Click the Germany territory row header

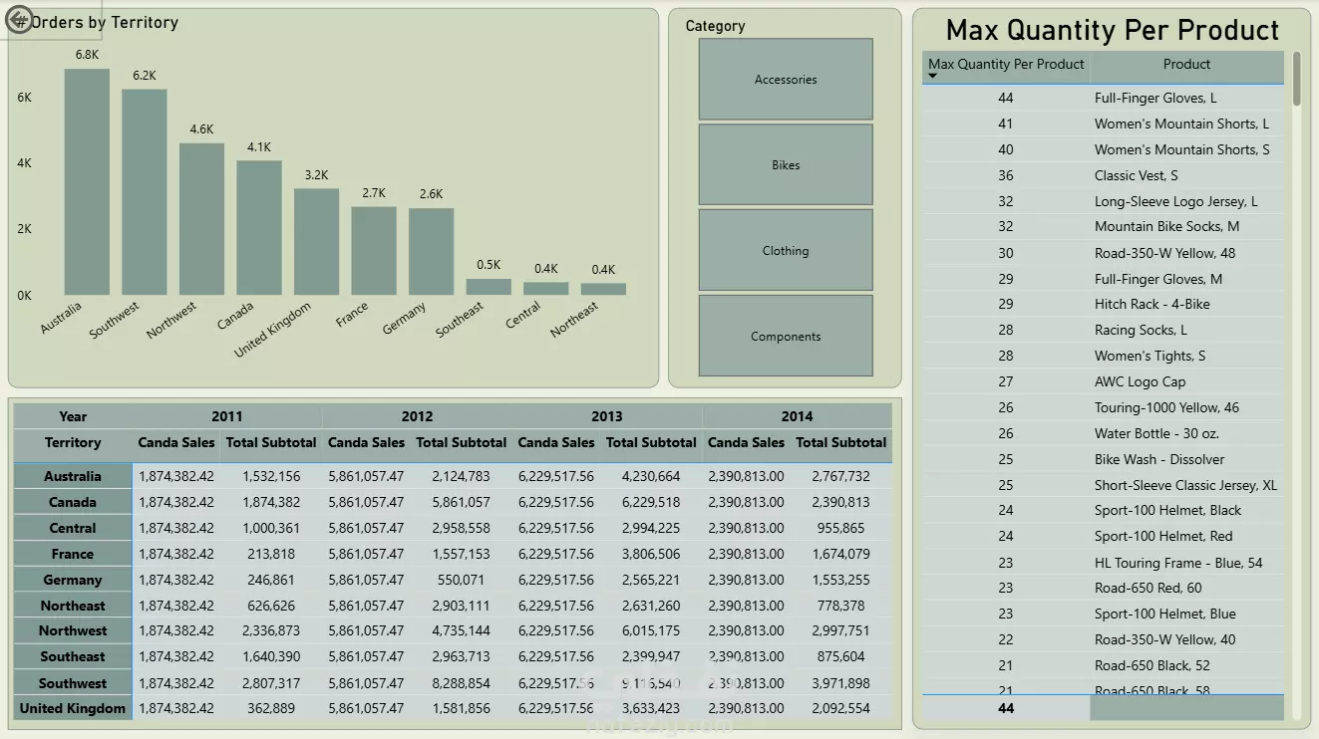(73, 580)
